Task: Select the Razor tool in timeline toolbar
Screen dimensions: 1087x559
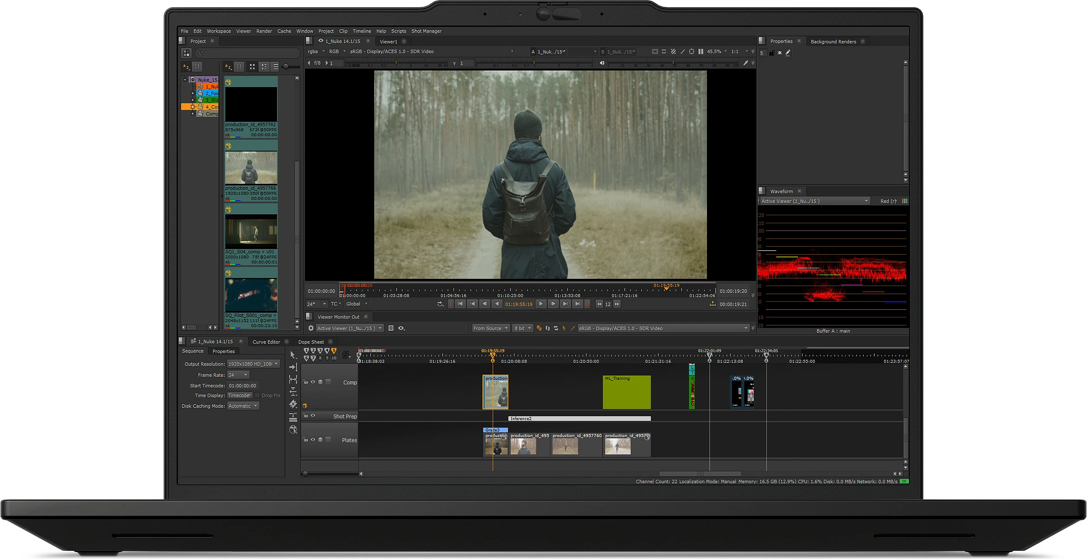Action: pyautogui.click(x=293, y=404)
